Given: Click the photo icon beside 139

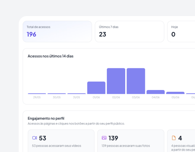Looking at the screenshot, I should pos(104,138).
